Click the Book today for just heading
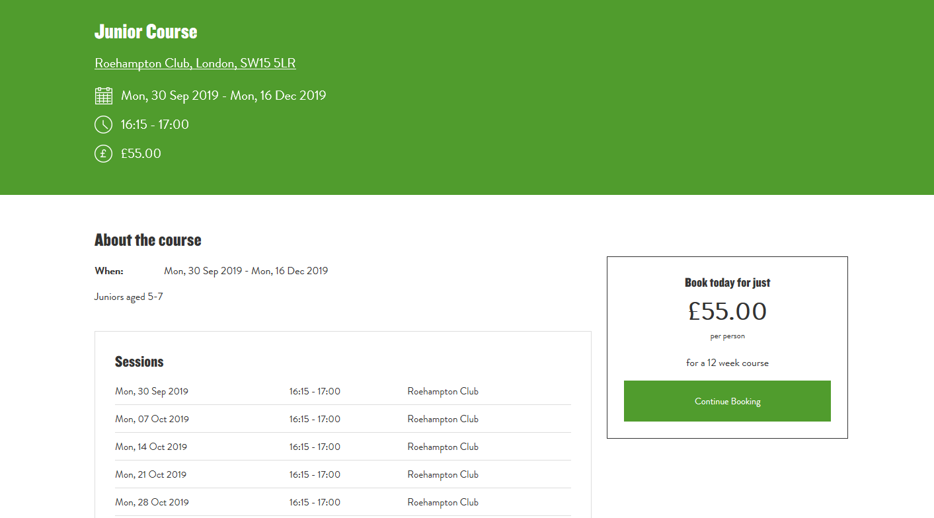This screenshot has width=934, height=518. [x=727, y=283]
